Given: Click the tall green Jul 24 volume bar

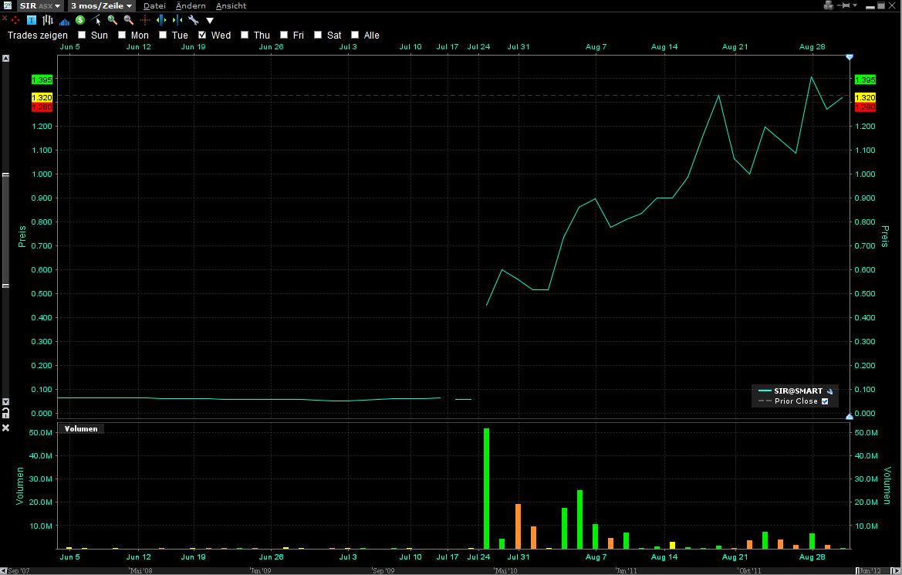Looking at the screenshot, I should [x=487, y=489].
